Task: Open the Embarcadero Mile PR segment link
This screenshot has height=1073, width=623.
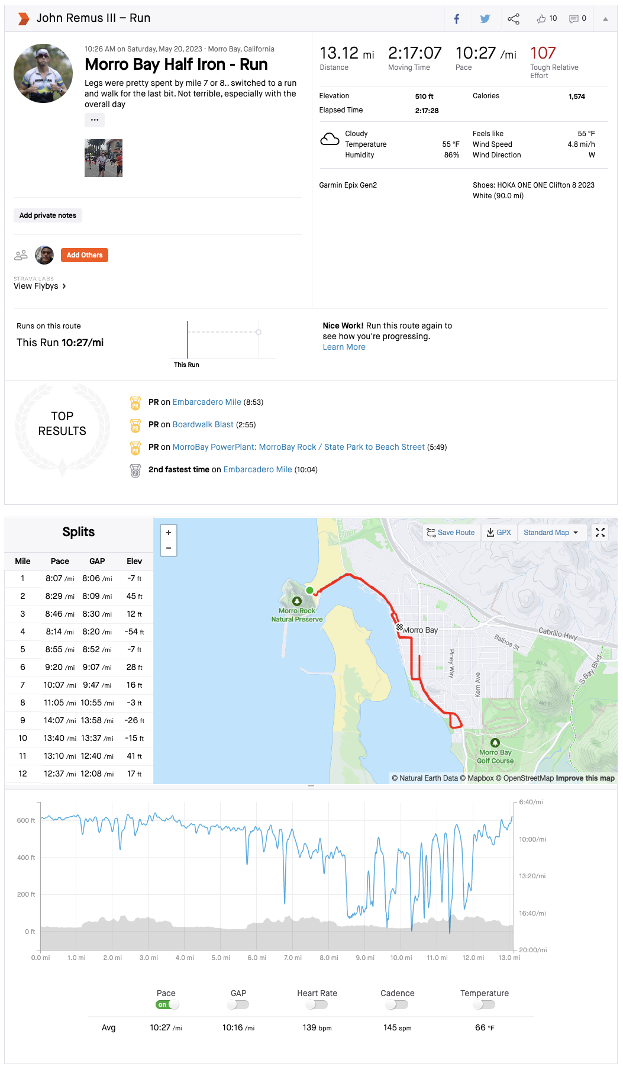Action: pos(207,402)
